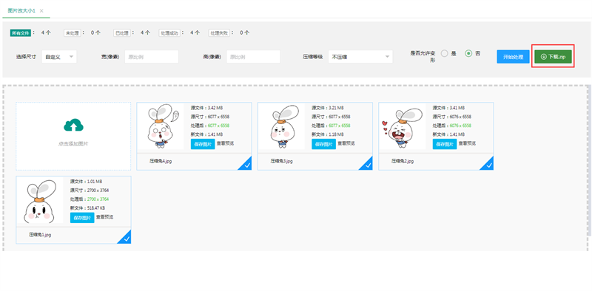The height and width of the screenshot is (291, 592).
Task: Click new file size 518.47 KB text
Action: pyautogui.click(x=97, y=208)
